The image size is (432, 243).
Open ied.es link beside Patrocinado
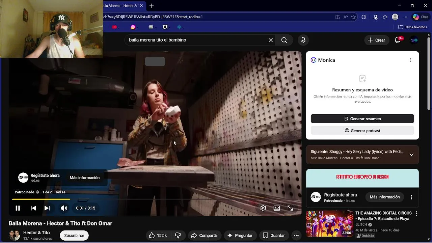pos(61,192)
